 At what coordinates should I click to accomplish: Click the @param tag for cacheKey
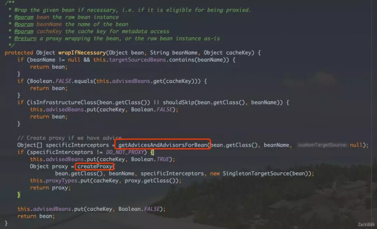pos(24,31)
